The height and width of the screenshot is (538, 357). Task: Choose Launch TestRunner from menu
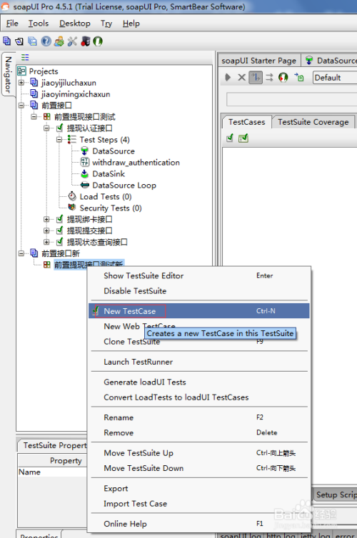[198, 362]
